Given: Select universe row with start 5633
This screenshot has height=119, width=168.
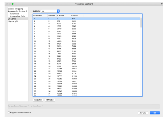Looking at the screenshot, I should coord(86,46).
